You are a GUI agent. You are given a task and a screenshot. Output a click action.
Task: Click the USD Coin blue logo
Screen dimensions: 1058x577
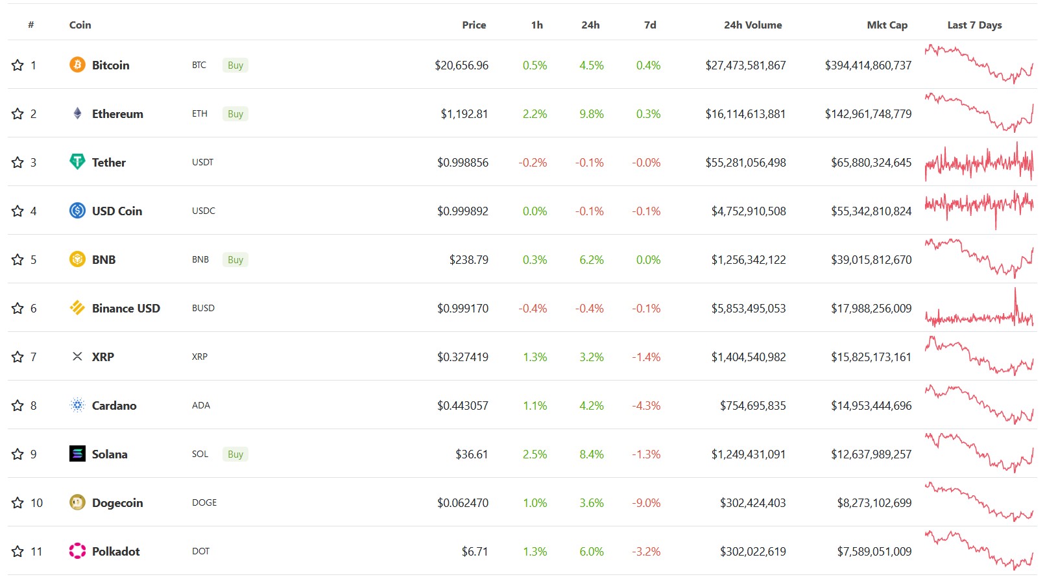(x=77, y=210)
